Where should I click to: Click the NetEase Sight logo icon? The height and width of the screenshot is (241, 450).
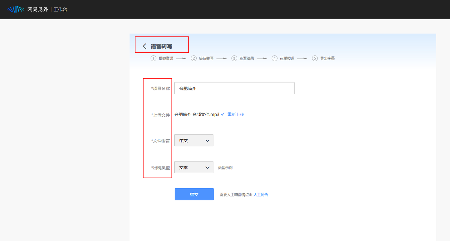pyautogui.click(x=16, y=9)
